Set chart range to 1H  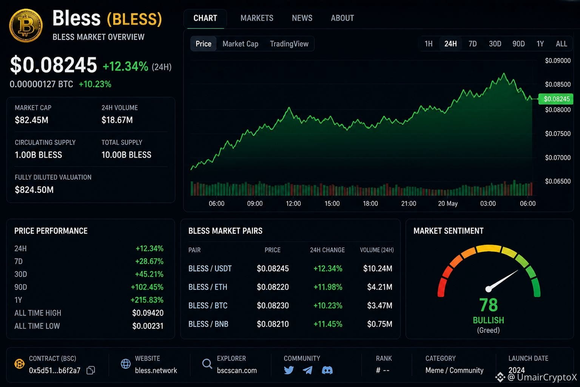pos(429,44)
